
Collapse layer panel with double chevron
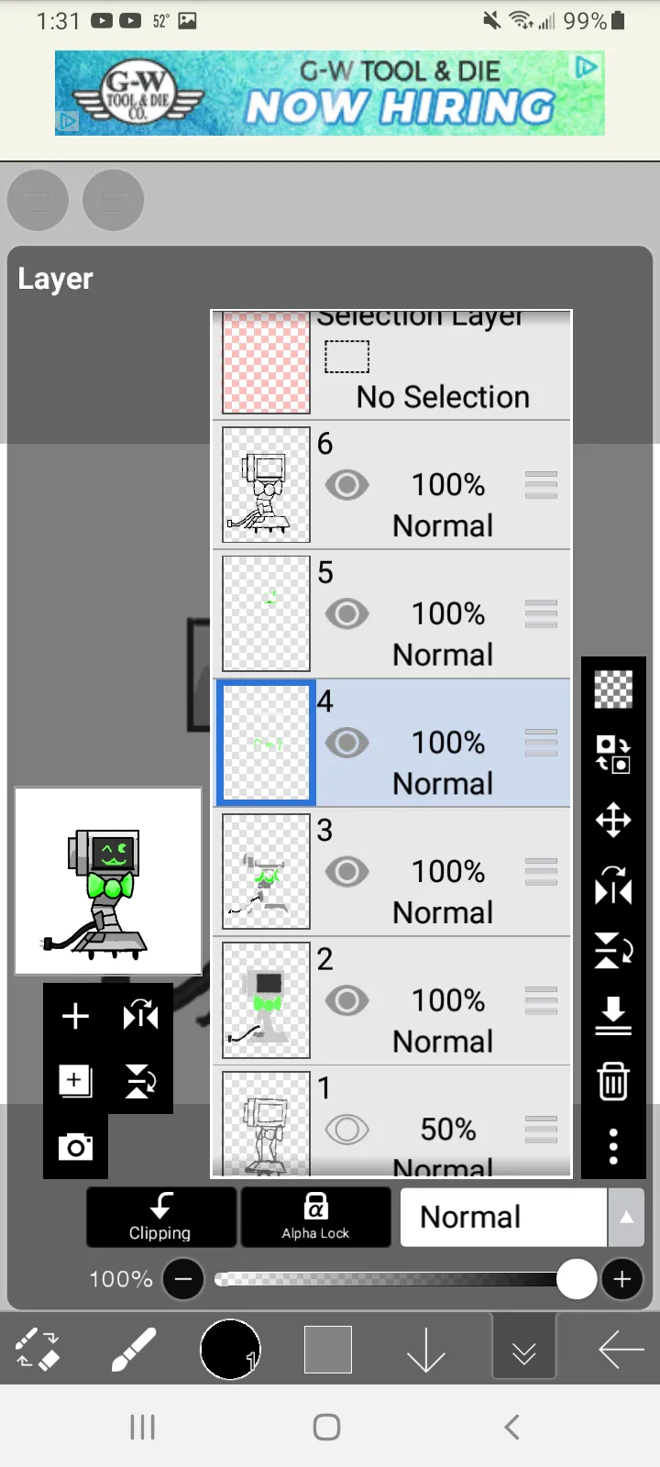click(523, 1350)
